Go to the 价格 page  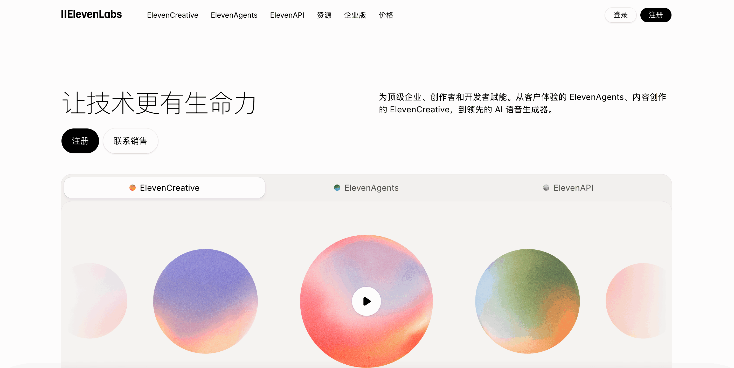point(386,15)
